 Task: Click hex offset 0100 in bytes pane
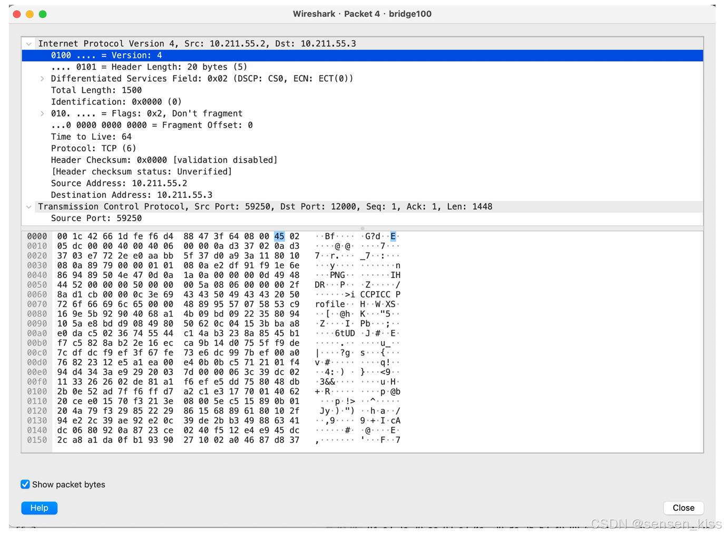[37, 392]
